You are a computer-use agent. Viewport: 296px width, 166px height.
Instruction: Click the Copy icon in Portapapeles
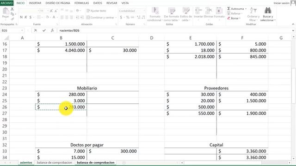[12, 14]
